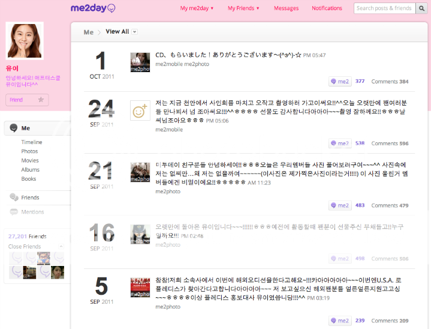Click the Mentions bubble icon in sidebar
This screenshot has height=329, width=431.
14,212
